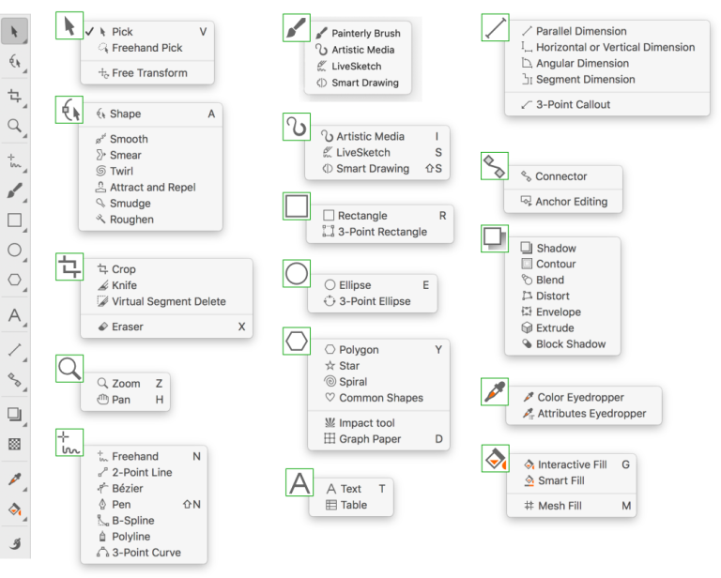Select the Text tool in the left toolbox strip
721x578 pixels.
click(x=15, y=316)
